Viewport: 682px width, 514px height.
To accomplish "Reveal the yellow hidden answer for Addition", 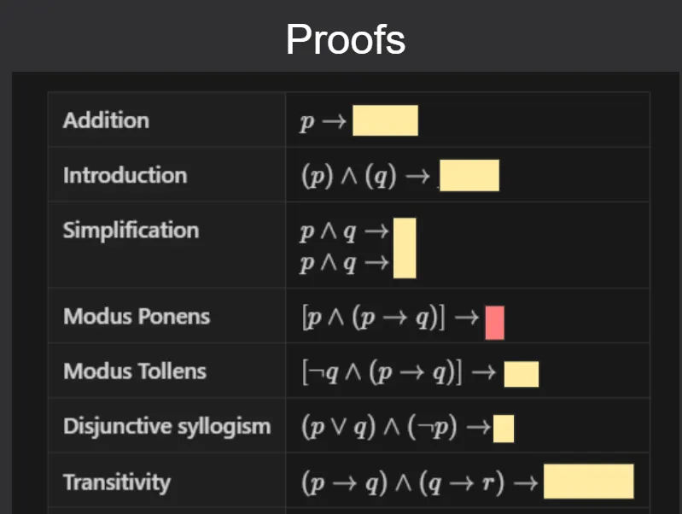I will 385,120.
